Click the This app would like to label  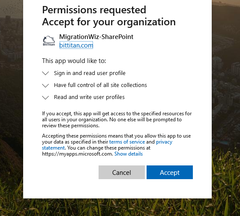[x=74, y=61]
